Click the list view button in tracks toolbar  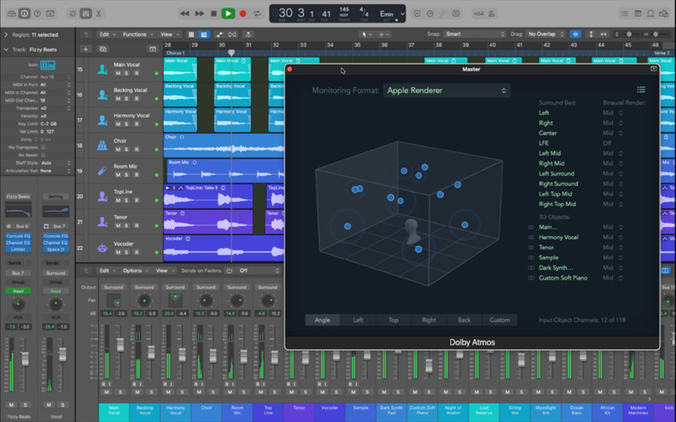[x=204, y=34]
